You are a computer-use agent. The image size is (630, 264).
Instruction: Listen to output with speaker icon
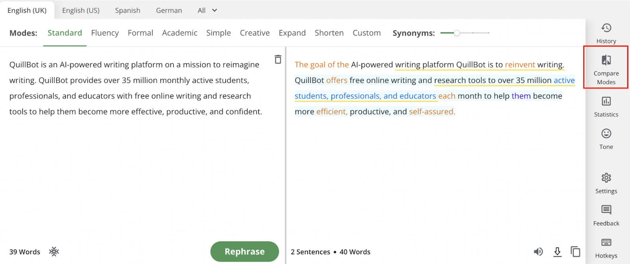coord(538,251)
